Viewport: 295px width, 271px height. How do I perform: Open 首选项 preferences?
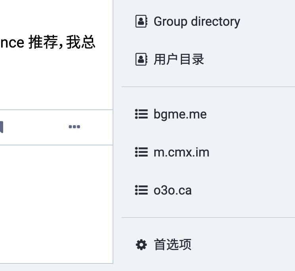(x=172, y=244)
